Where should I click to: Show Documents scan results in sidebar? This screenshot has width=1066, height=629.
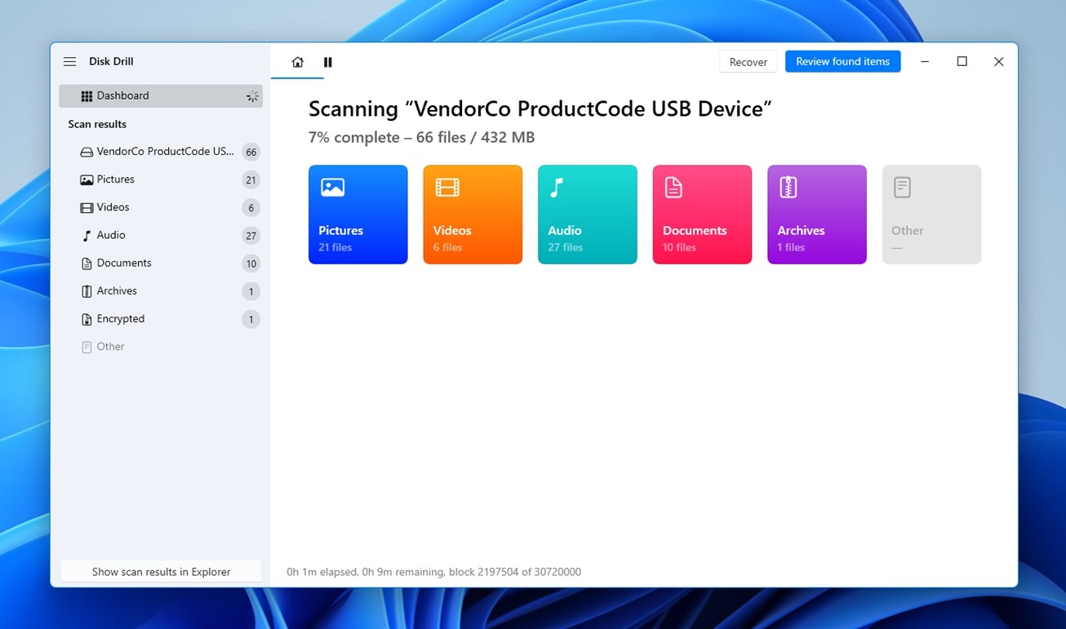point(161,263)
